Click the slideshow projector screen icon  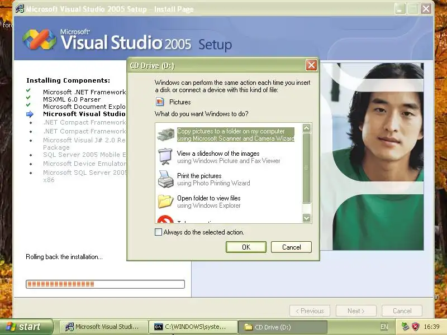165,156
